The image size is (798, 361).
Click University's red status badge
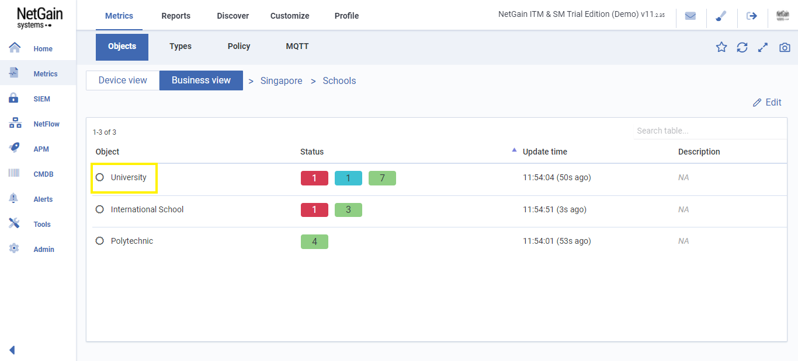point(314,178)
